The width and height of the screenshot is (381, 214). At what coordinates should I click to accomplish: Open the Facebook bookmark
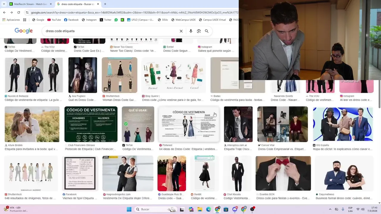pos(71,20)
